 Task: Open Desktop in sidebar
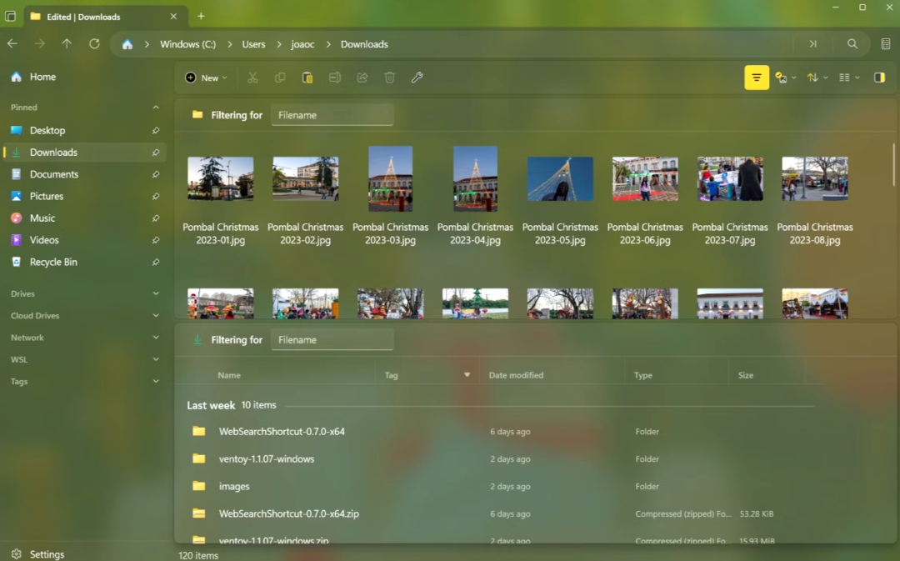pyautogui.click(x=84, y=130)
